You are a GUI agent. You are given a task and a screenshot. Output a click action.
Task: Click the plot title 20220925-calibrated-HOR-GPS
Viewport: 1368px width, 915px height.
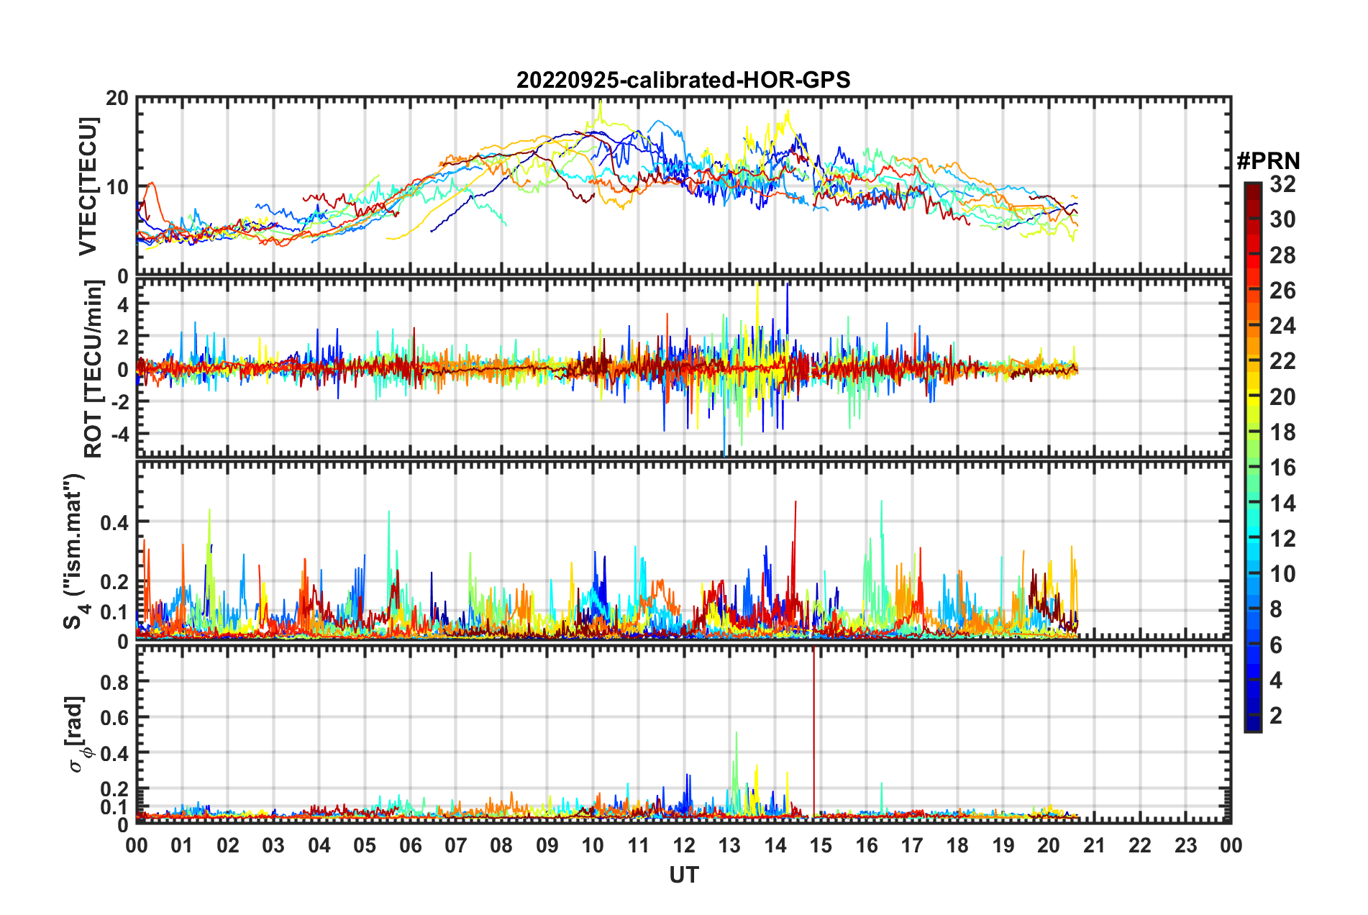coord(683,80)
